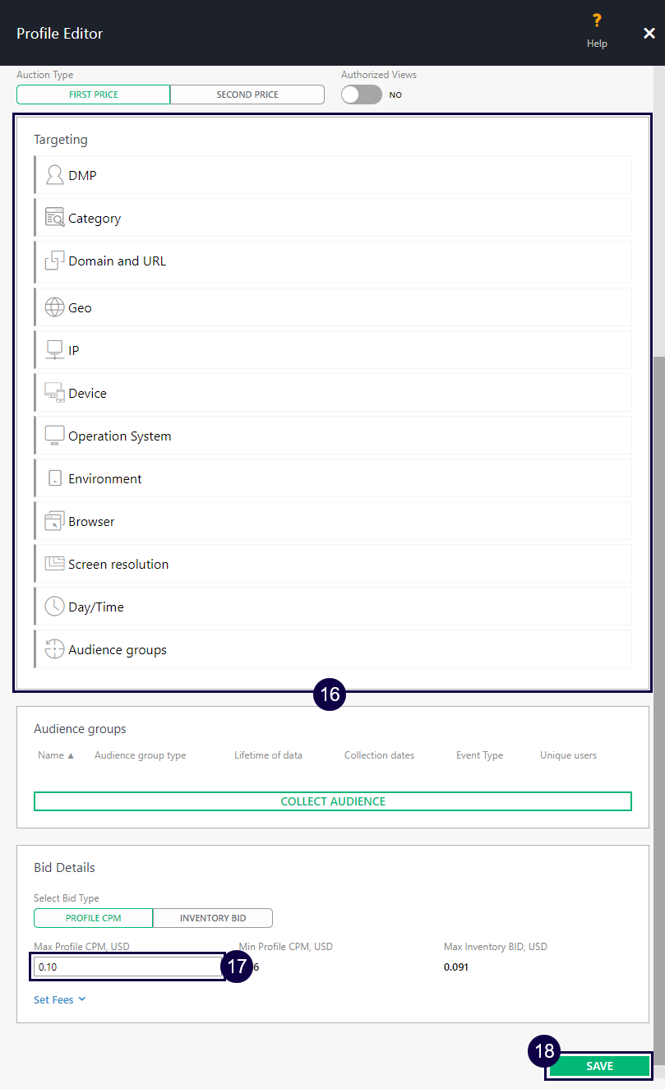665x1089 pixels.
Task: Click the Audience groups crosshair icon
Action: (54, 649)
